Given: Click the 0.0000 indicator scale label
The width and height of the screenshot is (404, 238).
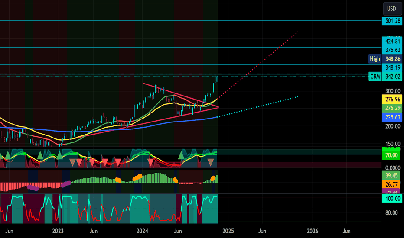Looking at the screenshot, I should [x=393, y=168].
